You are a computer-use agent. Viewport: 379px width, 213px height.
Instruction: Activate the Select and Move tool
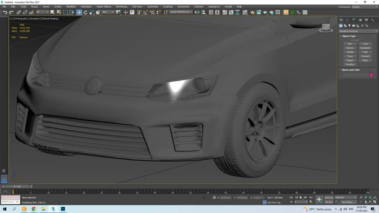click(x=79, y=12)
